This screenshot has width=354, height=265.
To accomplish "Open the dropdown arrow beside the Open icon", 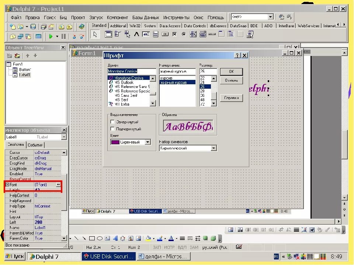I will [x=27, y=27].
